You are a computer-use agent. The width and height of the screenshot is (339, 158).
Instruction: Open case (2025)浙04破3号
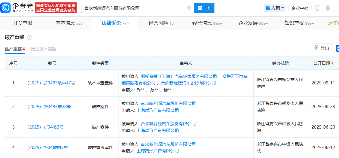pos(46,127)
